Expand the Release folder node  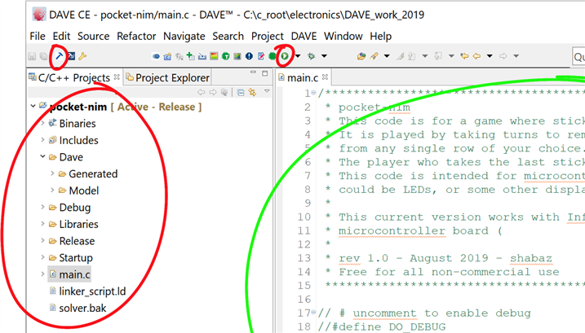[x=42, y=240]
